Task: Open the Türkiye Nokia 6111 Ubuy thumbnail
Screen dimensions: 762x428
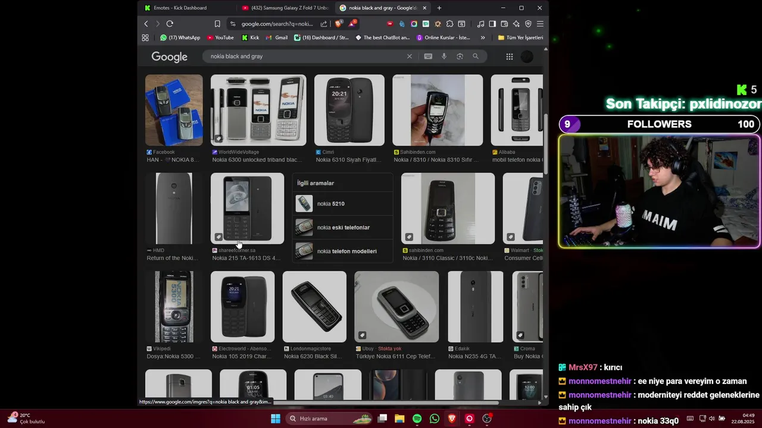Action: click(396, 307)
